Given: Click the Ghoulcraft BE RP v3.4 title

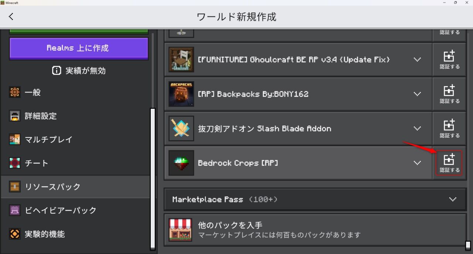Looking at the screenshot, I should coord(294,59).
